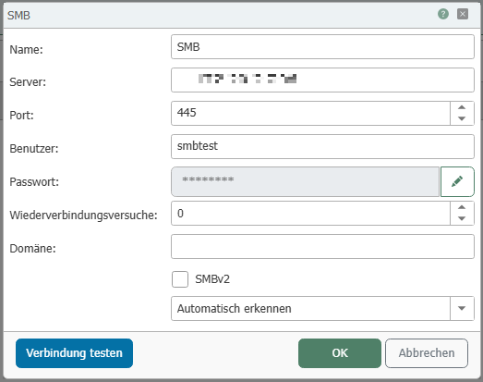Click into the Port number field

click(x=310, y=113)
